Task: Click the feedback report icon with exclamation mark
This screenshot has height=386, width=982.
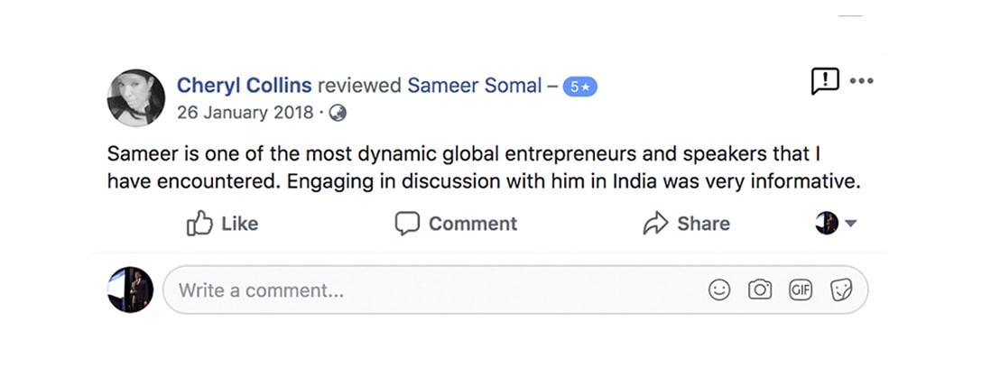Action: tap(825, 81)
